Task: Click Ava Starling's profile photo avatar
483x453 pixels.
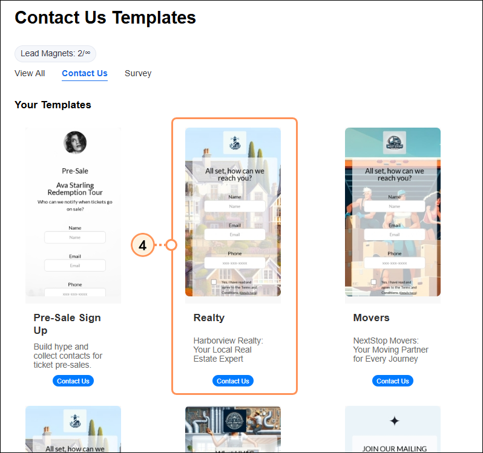Action: [x=75, y=142]
